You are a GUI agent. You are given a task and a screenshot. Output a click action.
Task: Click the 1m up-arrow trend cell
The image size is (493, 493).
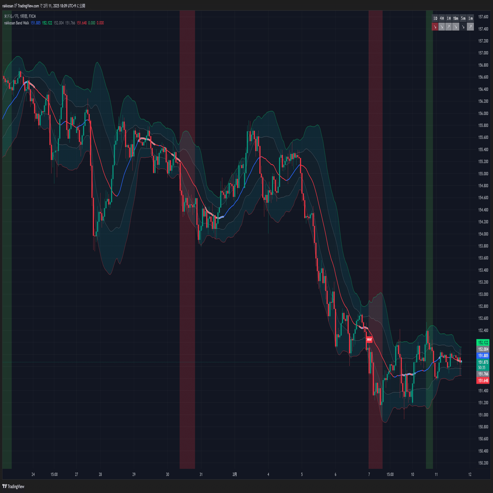click(471, 26)
